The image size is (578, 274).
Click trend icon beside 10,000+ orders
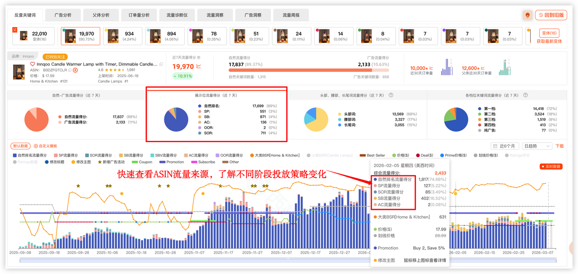[x=431, y=67]
